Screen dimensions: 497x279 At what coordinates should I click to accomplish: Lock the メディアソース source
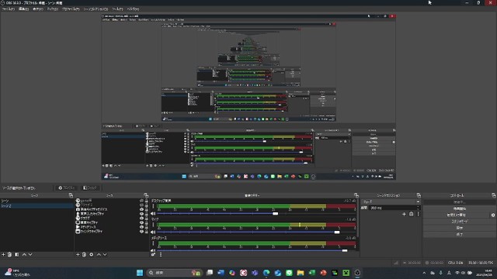click(146, 227)
